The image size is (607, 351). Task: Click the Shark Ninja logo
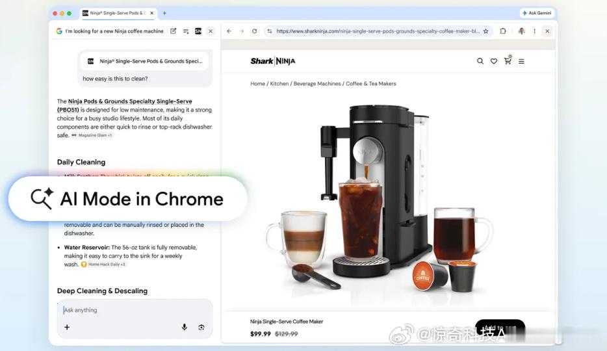pos(273,61)
